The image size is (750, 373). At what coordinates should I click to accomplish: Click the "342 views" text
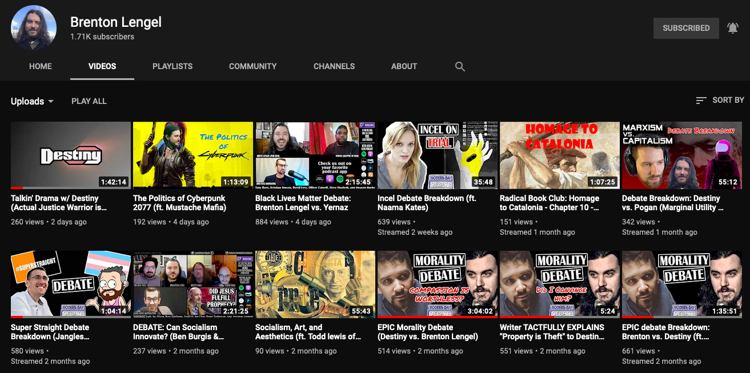[638, 222]
